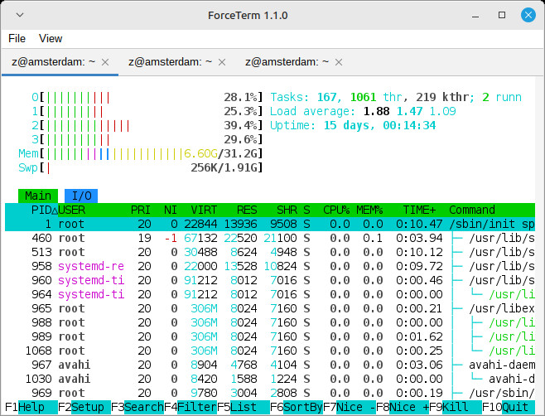This screenshot has height=416, width=545.
Task: Switch to htop's I/O tab
Action: pos(81,196)
